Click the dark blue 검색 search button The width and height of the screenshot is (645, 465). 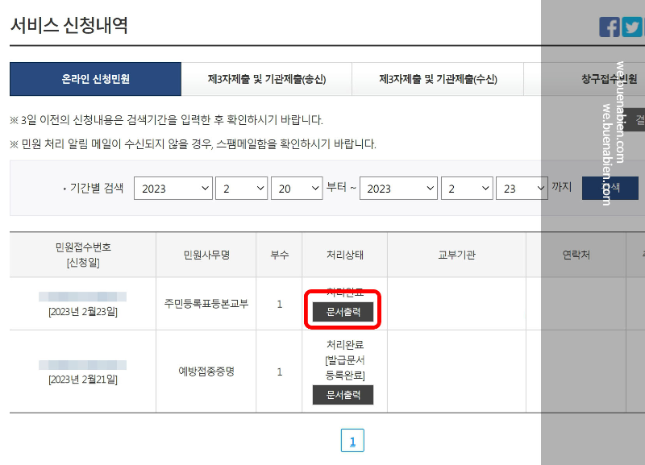610,188
